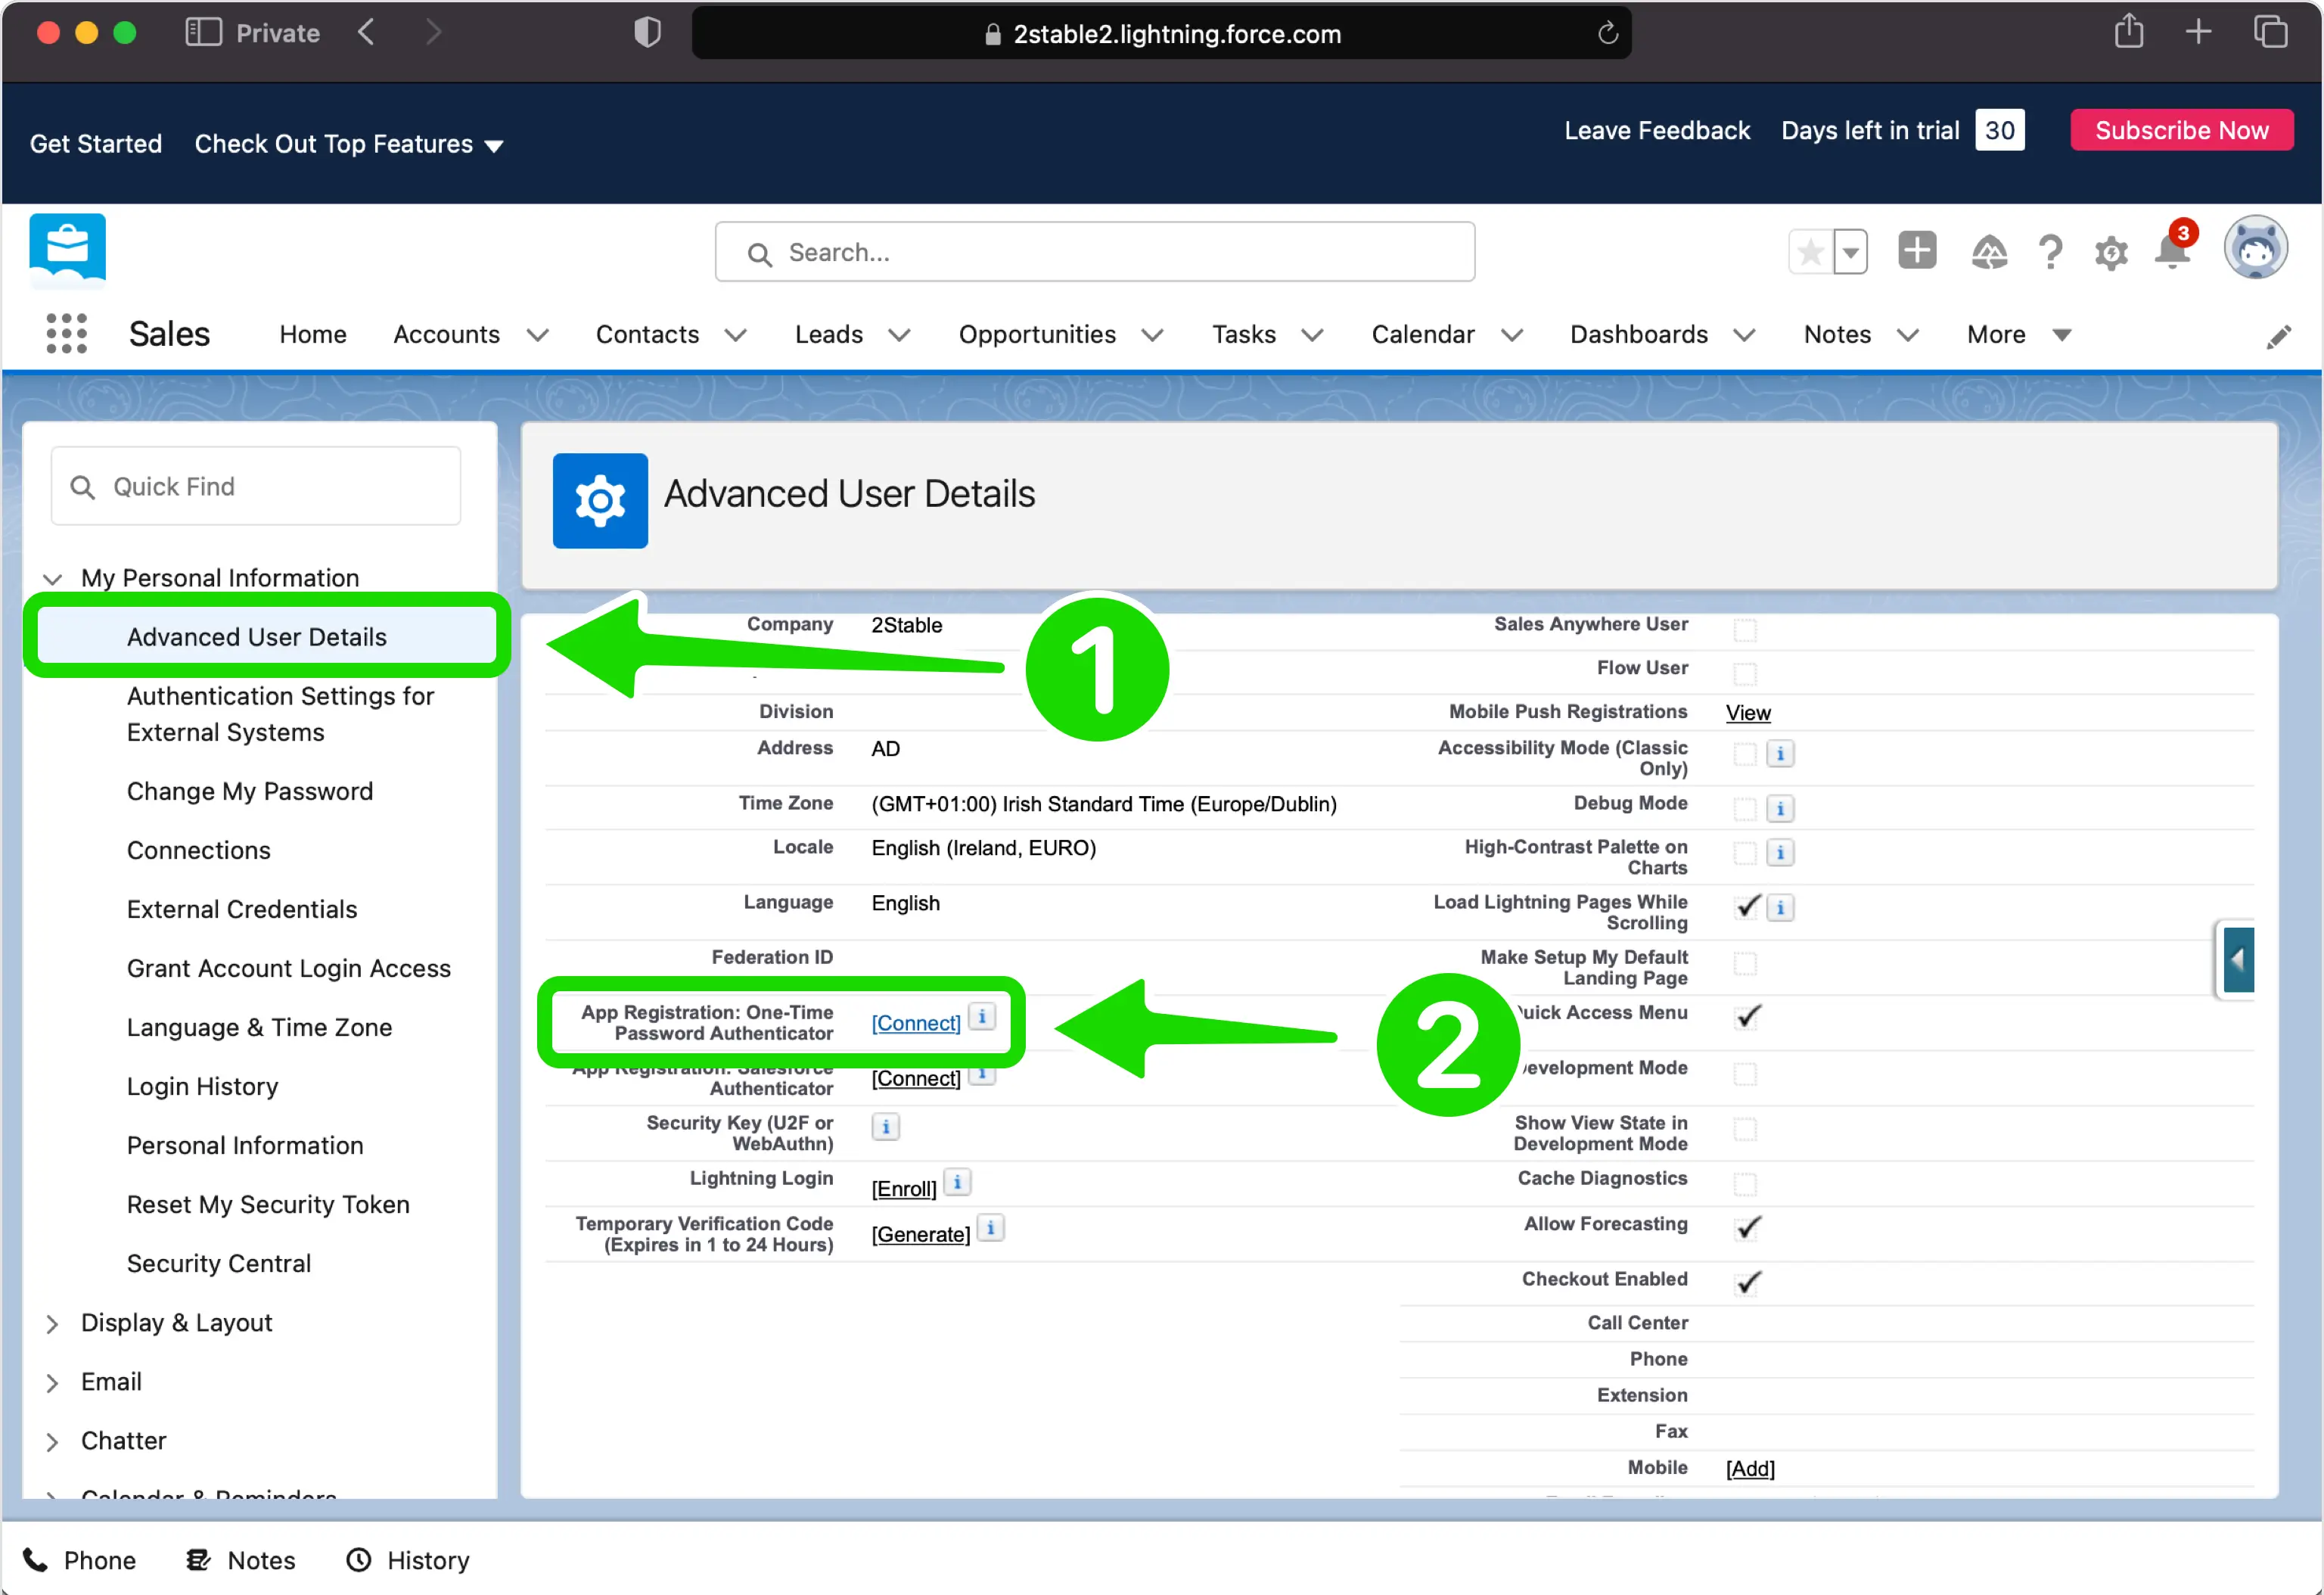This screenshot has height=1595, width=2324.
Task: Toggle the Allow Forecasting checkmark
Action: coord(1747,1227)
